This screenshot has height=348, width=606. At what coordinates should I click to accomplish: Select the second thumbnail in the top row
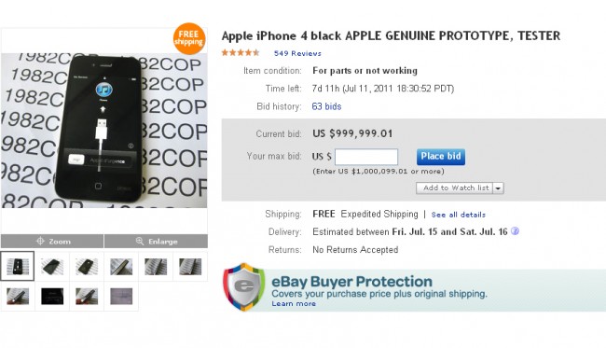(52, 266)
